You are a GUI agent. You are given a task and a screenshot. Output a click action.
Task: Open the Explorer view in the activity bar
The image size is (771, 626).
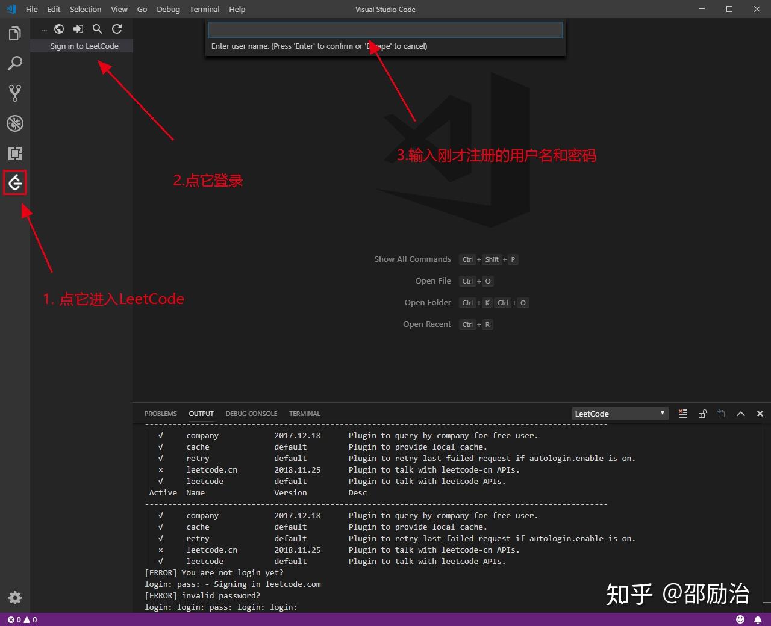pos(15,34)
